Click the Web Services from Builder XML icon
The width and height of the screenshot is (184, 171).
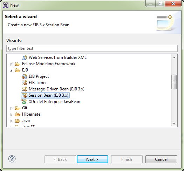[x=24, y=57]
